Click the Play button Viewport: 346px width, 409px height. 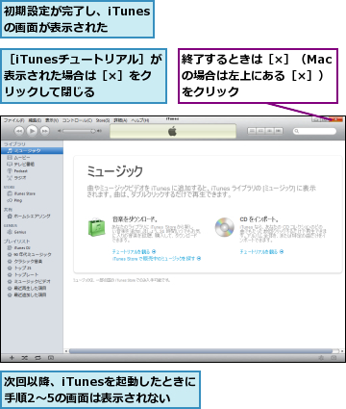(32, 131)
